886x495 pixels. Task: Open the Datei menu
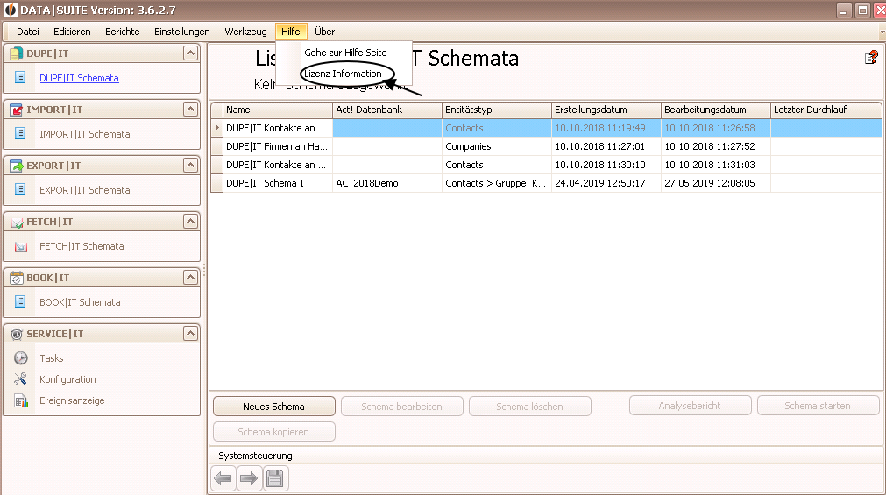(28, 32)
